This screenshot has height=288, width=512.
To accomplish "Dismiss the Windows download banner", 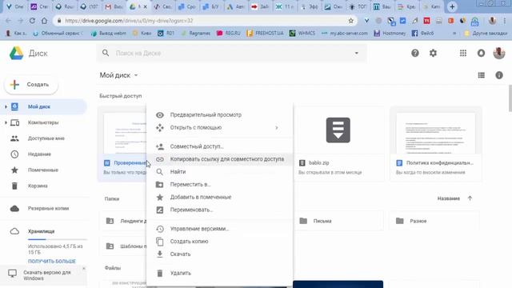I will [83, 269].
